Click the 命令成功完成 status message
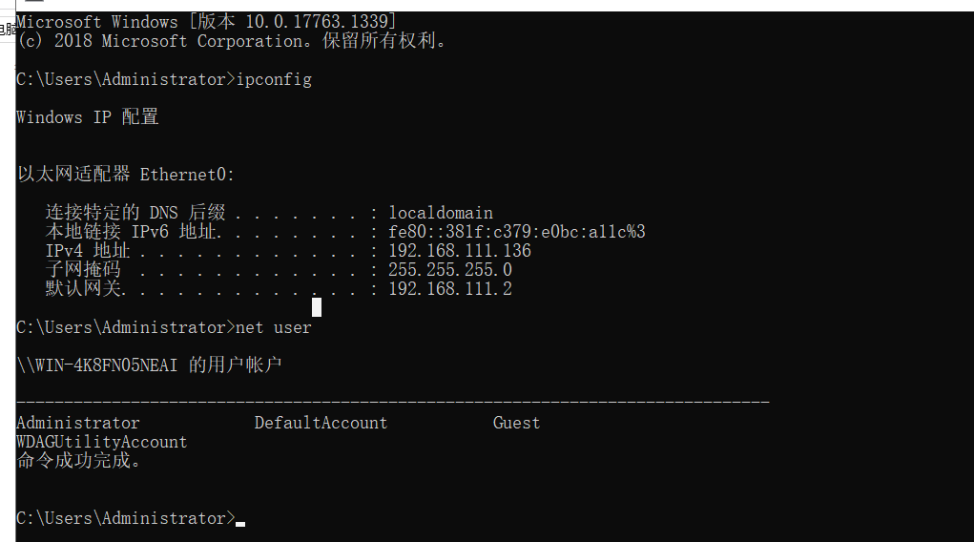The width and height of the screenshot is (974, 542). 79,461
